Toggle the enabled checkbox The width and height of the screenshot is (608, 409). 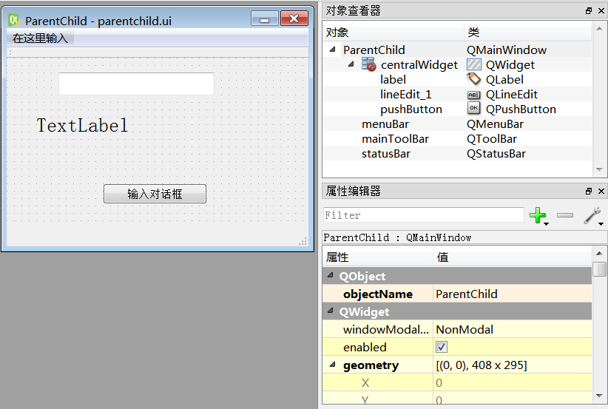[x=442, y=347]
